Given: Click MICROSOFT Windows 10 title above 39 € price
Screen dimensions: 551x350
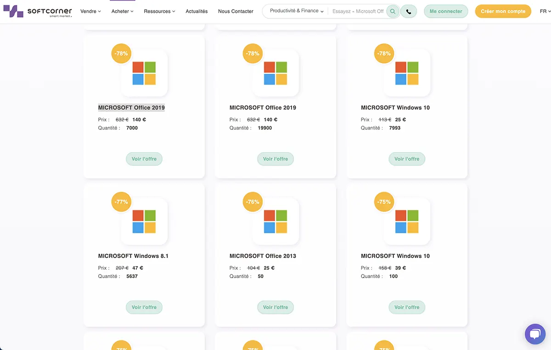Looking at the screenshot, I should 395,256.
